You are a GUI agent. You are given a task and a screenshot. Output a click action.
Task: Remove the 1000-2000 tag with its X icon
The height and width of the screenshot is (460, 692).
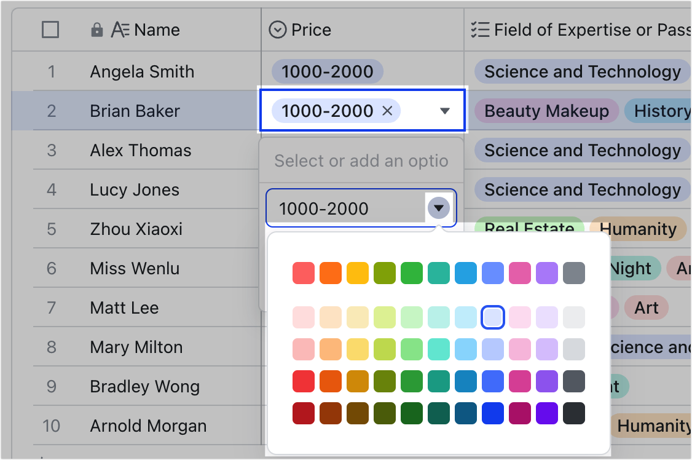387,111
